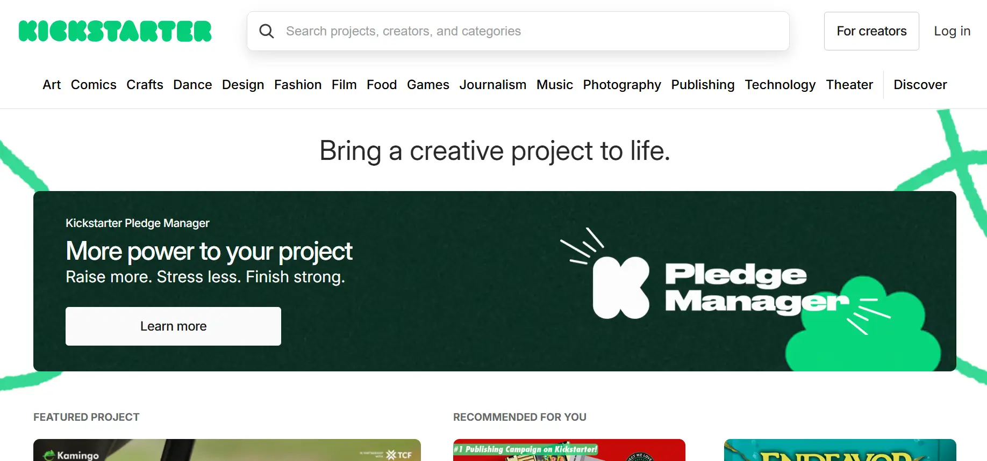
Task: Click the Kickstarter logo
Action: point(115,31)
